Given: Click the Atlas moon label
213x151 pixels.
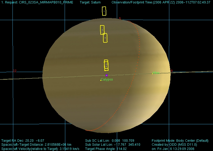Looking at the screenshot, I should [156, 73].
